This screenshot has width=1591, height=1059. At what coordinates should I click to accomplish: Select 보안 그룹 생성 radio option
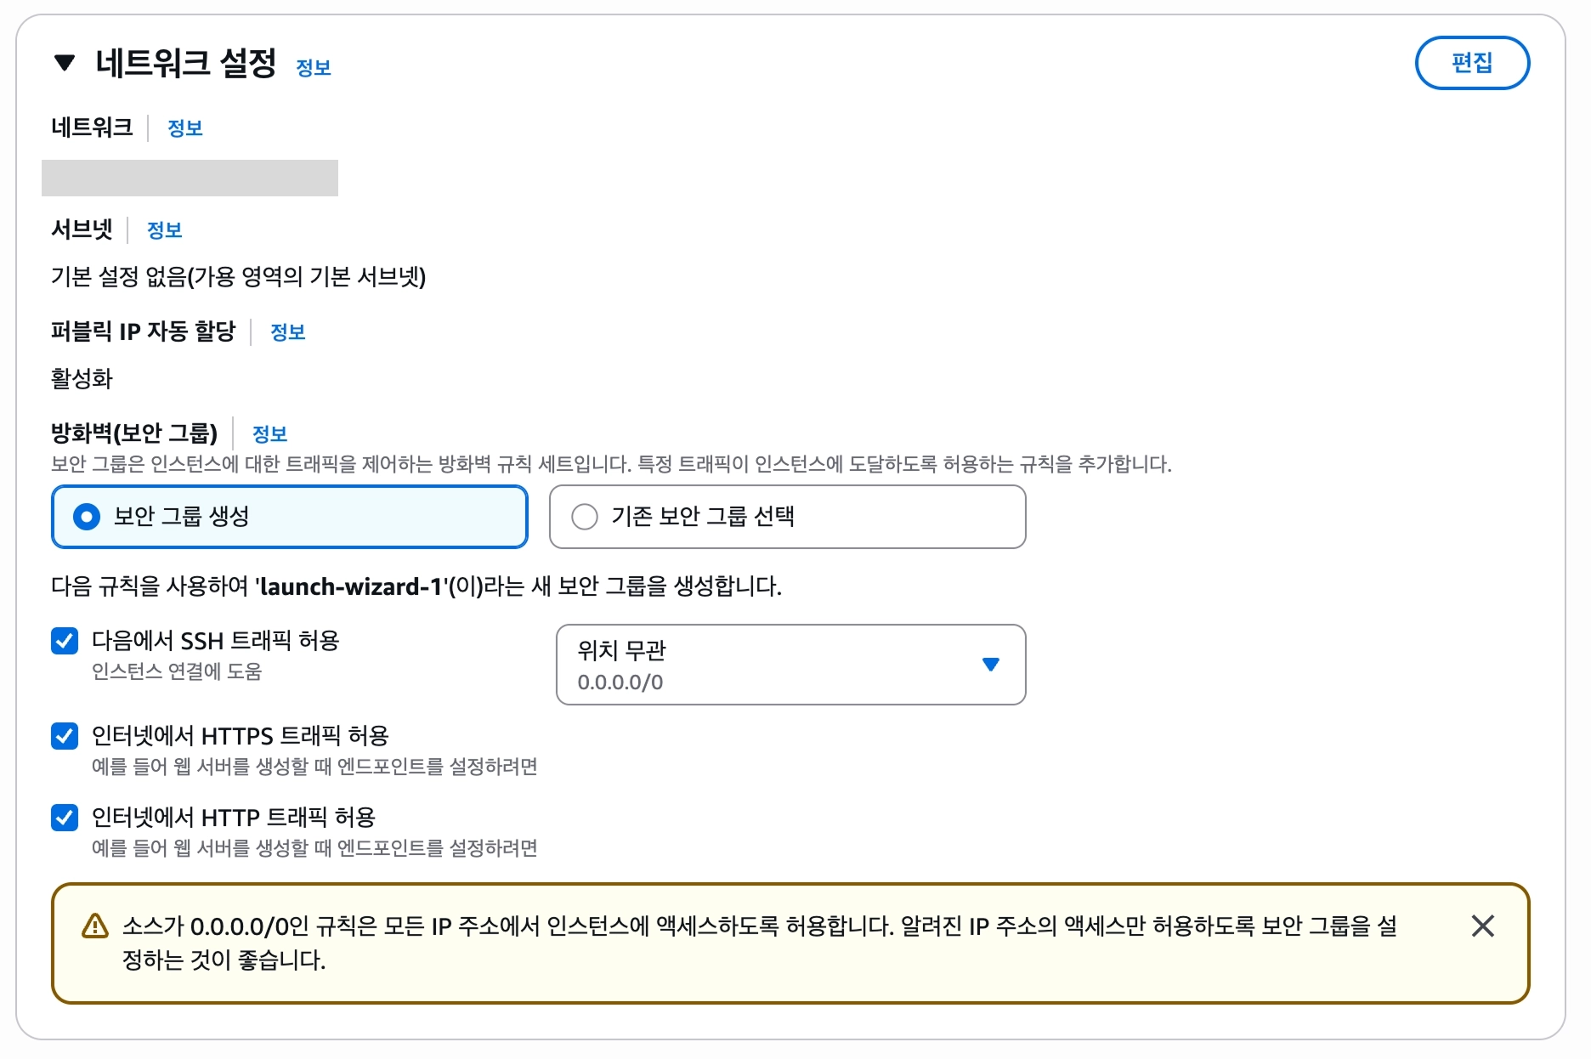coord(290,517)
